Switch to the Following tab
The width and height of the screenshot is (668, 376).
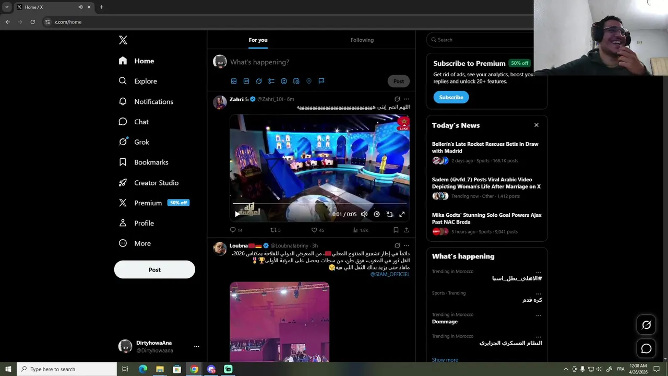pyautogui.click(x=362, y=40)
